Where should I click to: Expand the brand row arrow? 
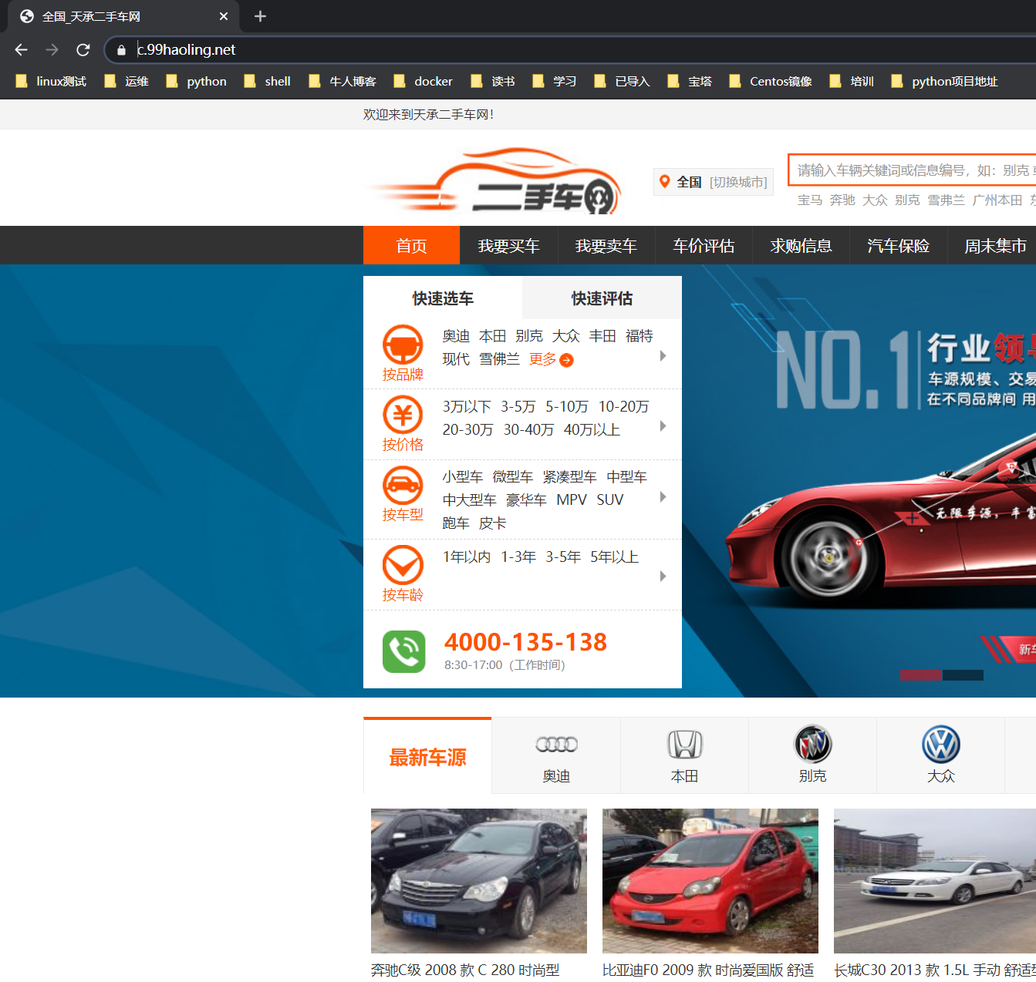coord(663,356)
